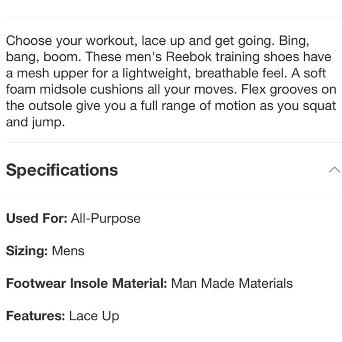The image size is (342, 342).
Task: Click the word 'Reebok' in the description
Action: [189, 57]
